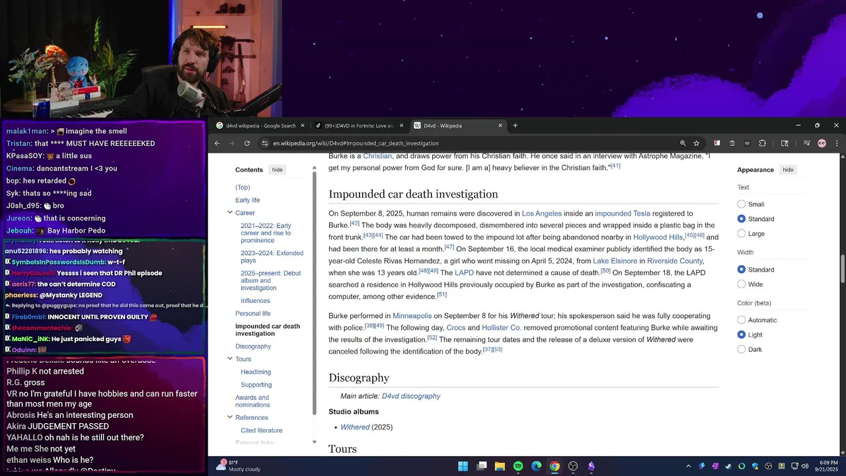Select Dark color mode

click(741, 349)
